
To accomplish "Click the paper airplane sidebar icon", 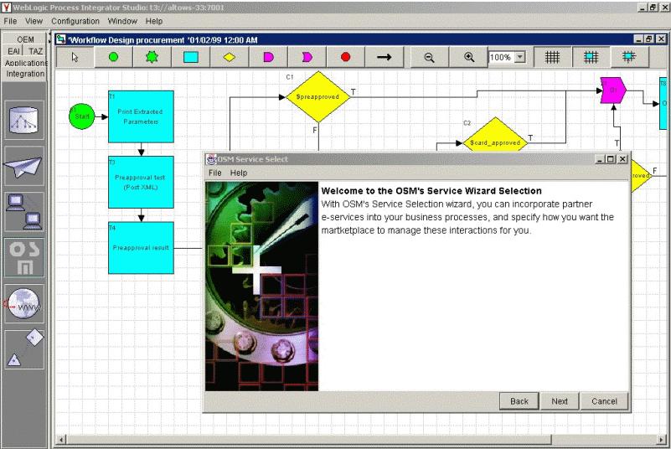I will pyautogui.click(x=24, y=166).
